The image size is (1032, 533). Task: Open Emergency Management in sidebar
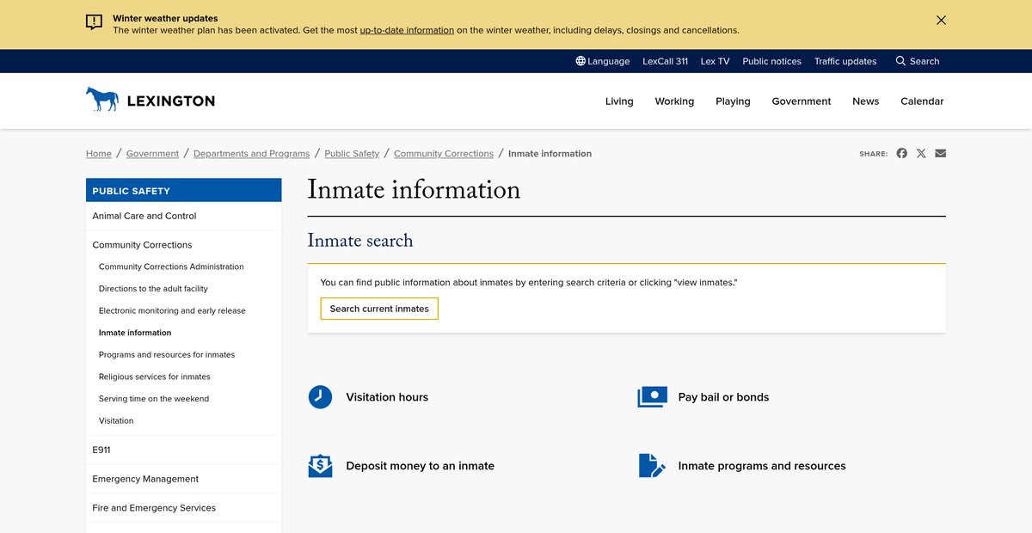tap(145, 479)
